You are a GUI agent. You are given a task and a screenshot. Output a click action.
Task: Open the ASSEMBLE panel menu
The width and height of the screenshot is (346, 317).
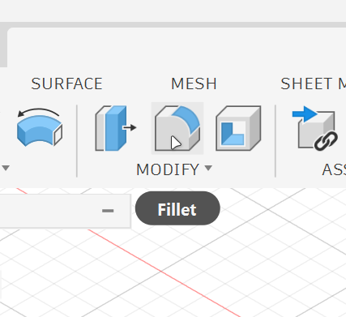(x=334, y=169)
